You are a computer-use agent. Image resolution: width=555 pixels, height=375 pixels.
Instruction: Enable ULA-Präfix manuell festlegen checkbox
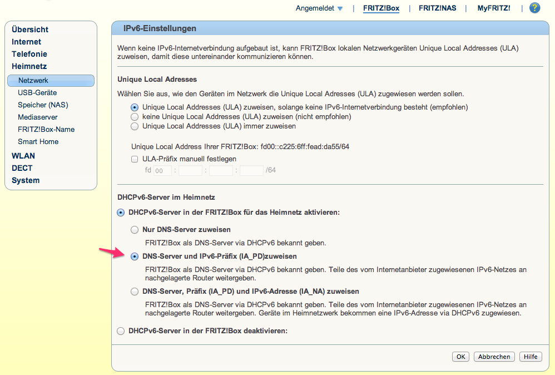coord(135,159)
